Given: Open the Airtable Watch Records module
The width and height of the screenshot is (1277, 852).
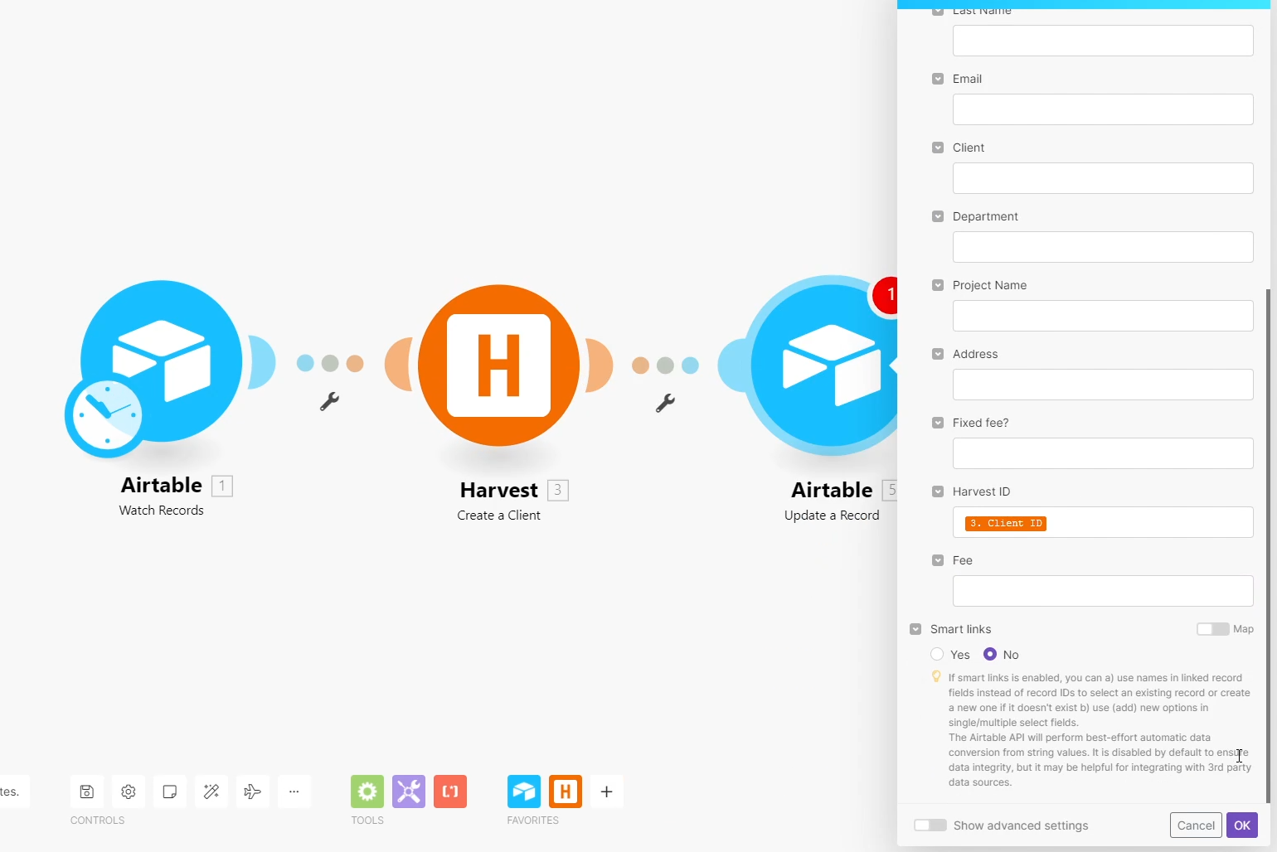Looking at the screenshot, I should point(162,361).
